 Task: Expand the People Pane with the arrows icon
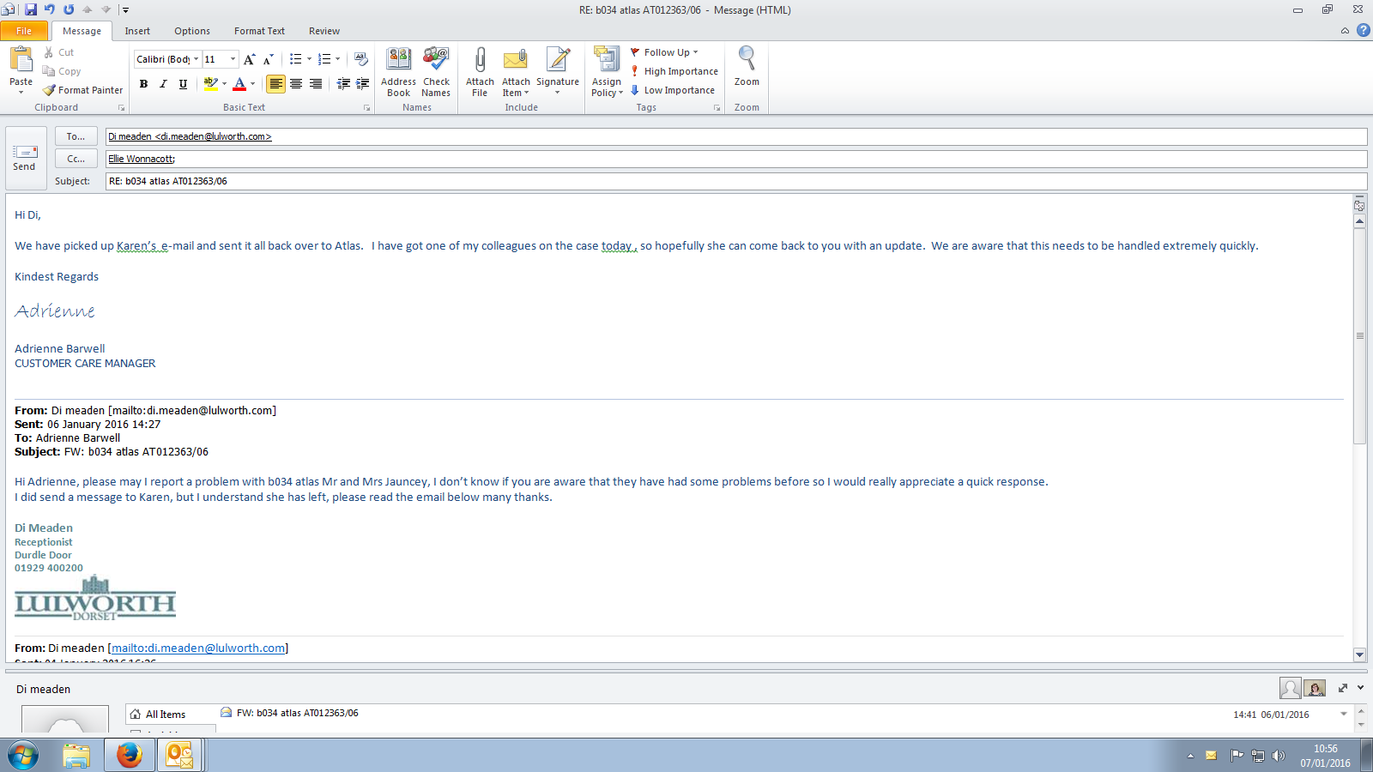(x=1343, y=688)
